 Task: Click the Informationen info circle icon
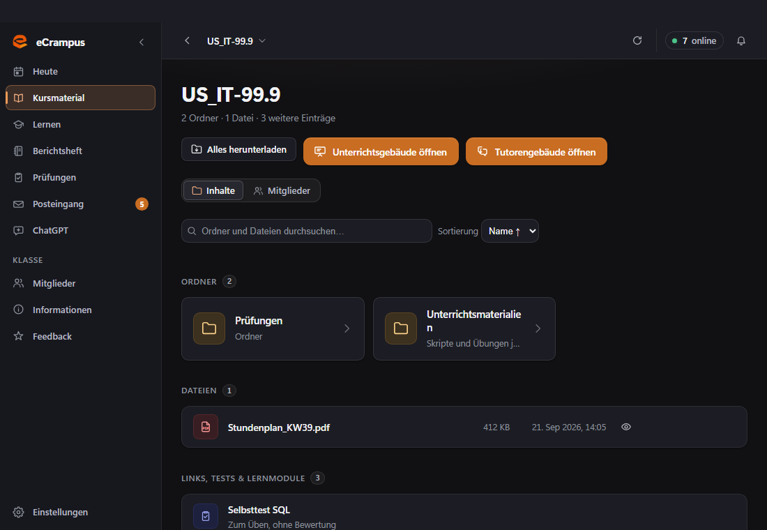point(19,310)
